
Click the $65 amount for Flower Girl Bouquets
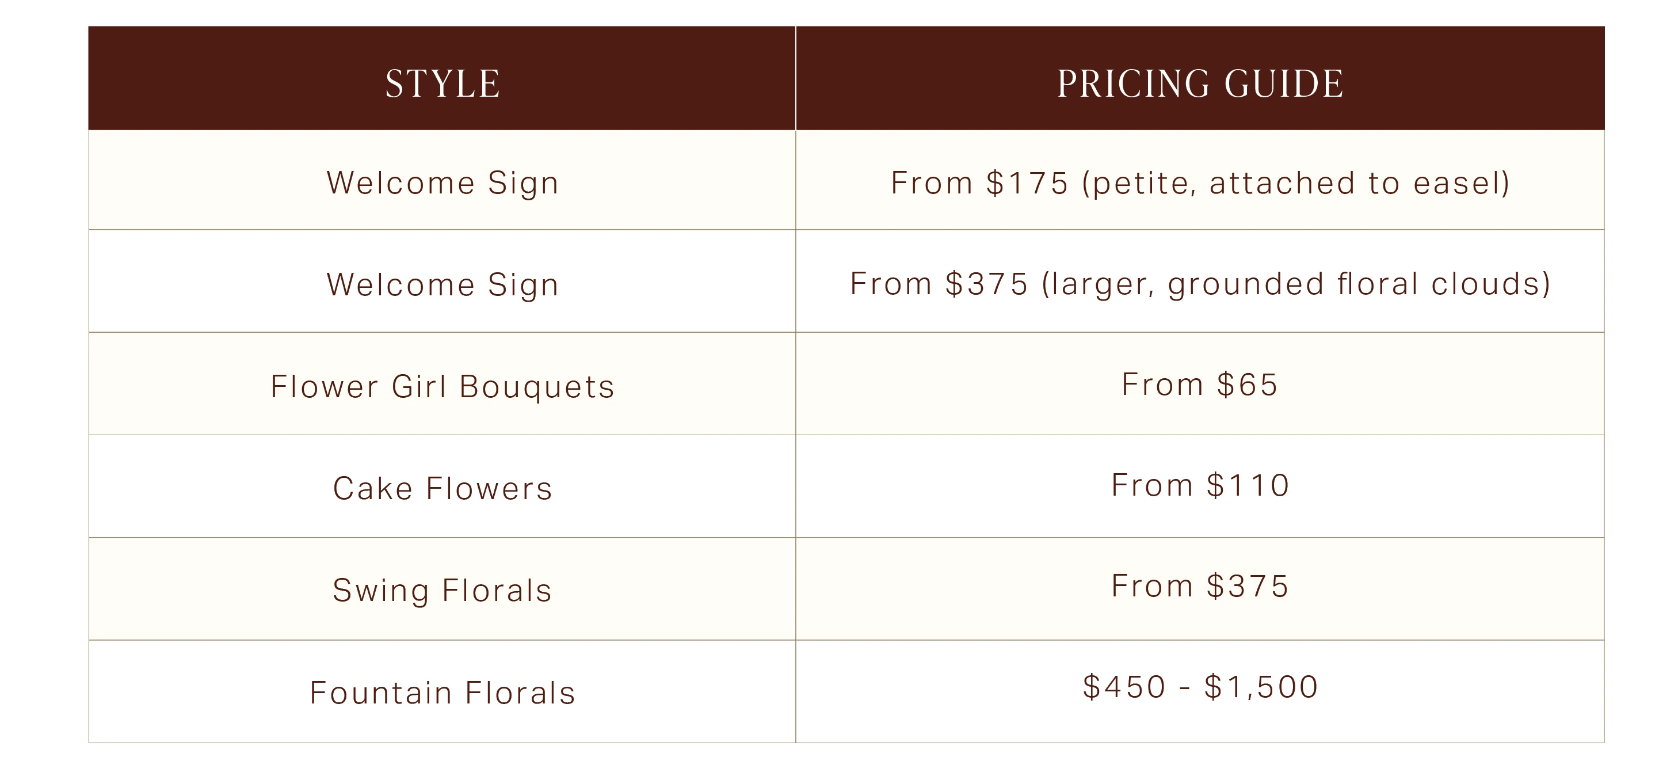point(1247,385)
